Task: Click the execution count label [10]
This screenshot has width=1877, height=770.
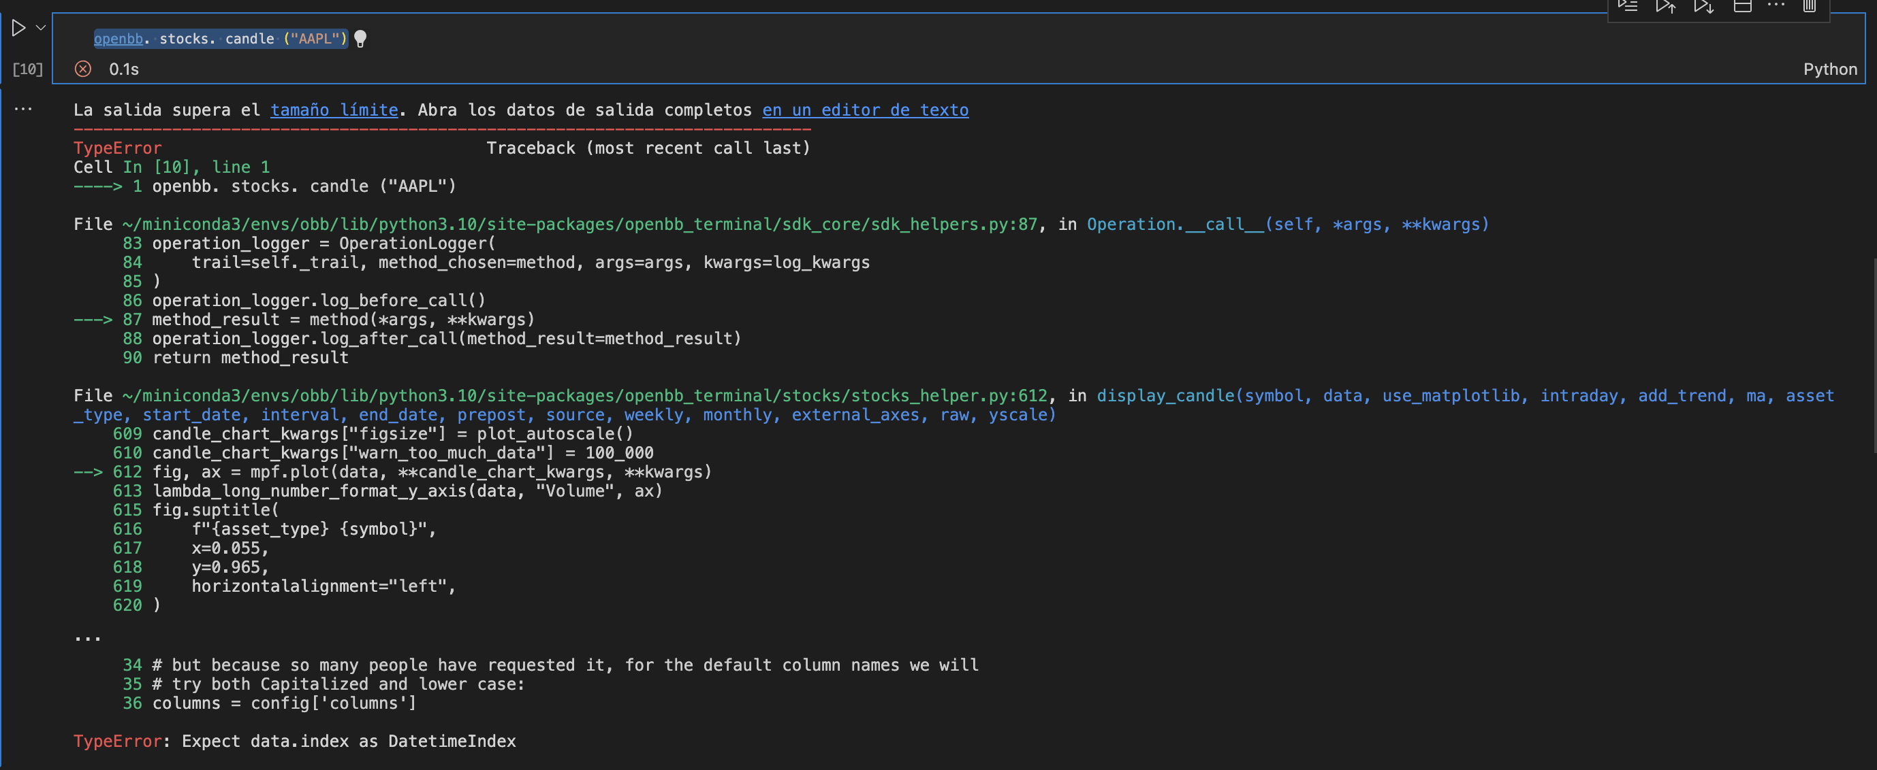Action: click(x=27, y=69)
